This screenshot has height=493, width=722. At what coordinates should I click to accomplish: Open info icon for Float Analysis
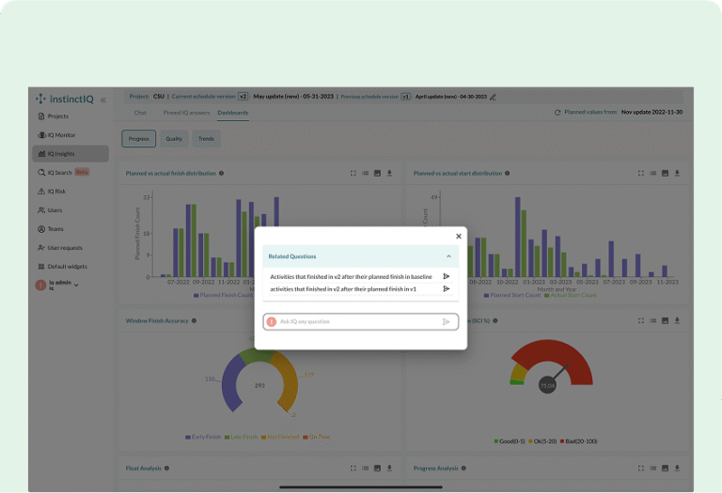coord(166,469)
